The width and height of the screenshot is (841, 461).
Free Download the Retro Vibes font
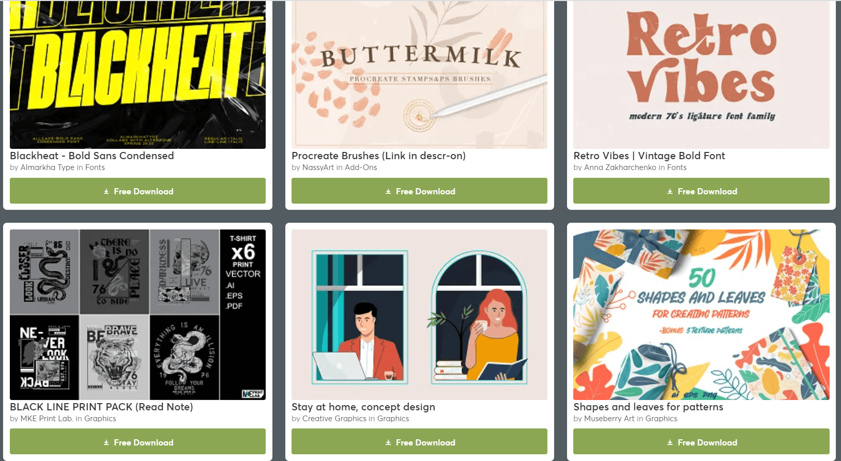[701, 191]
